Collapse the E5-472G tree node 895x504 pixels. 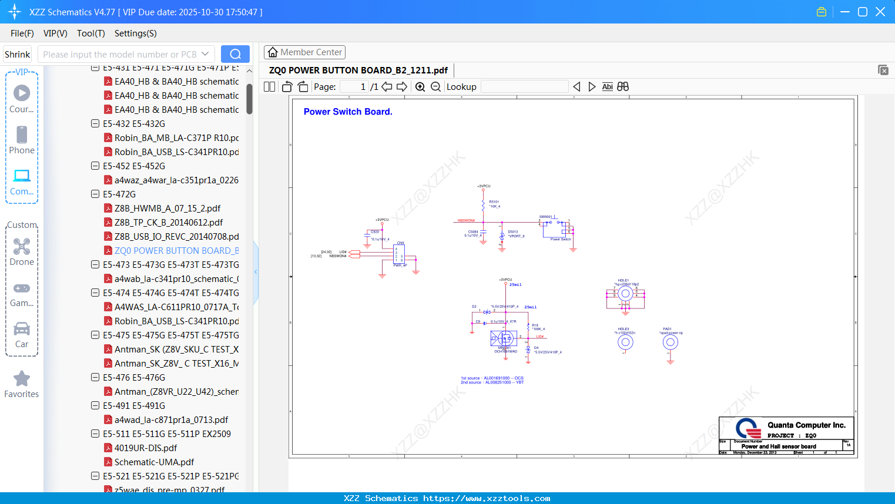tap(95, 194)
